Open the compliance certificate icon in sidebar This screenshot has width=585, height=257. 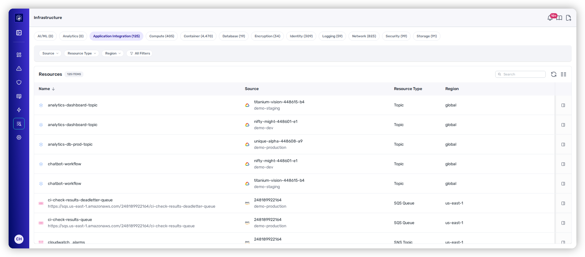(19, 96)
